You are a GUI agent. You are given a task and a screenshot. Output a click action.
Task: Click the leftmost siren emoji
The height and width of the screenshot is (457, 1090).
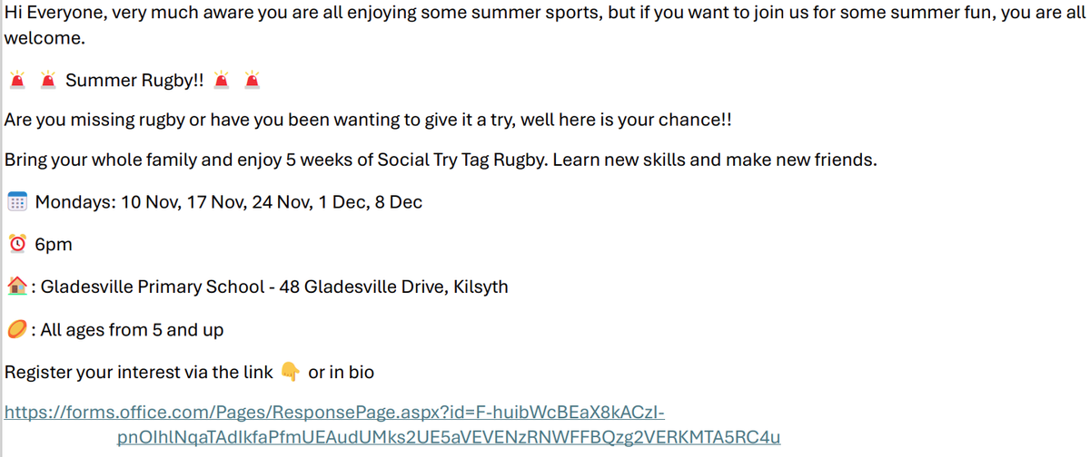pyautogui.click(x=16, y=81)
